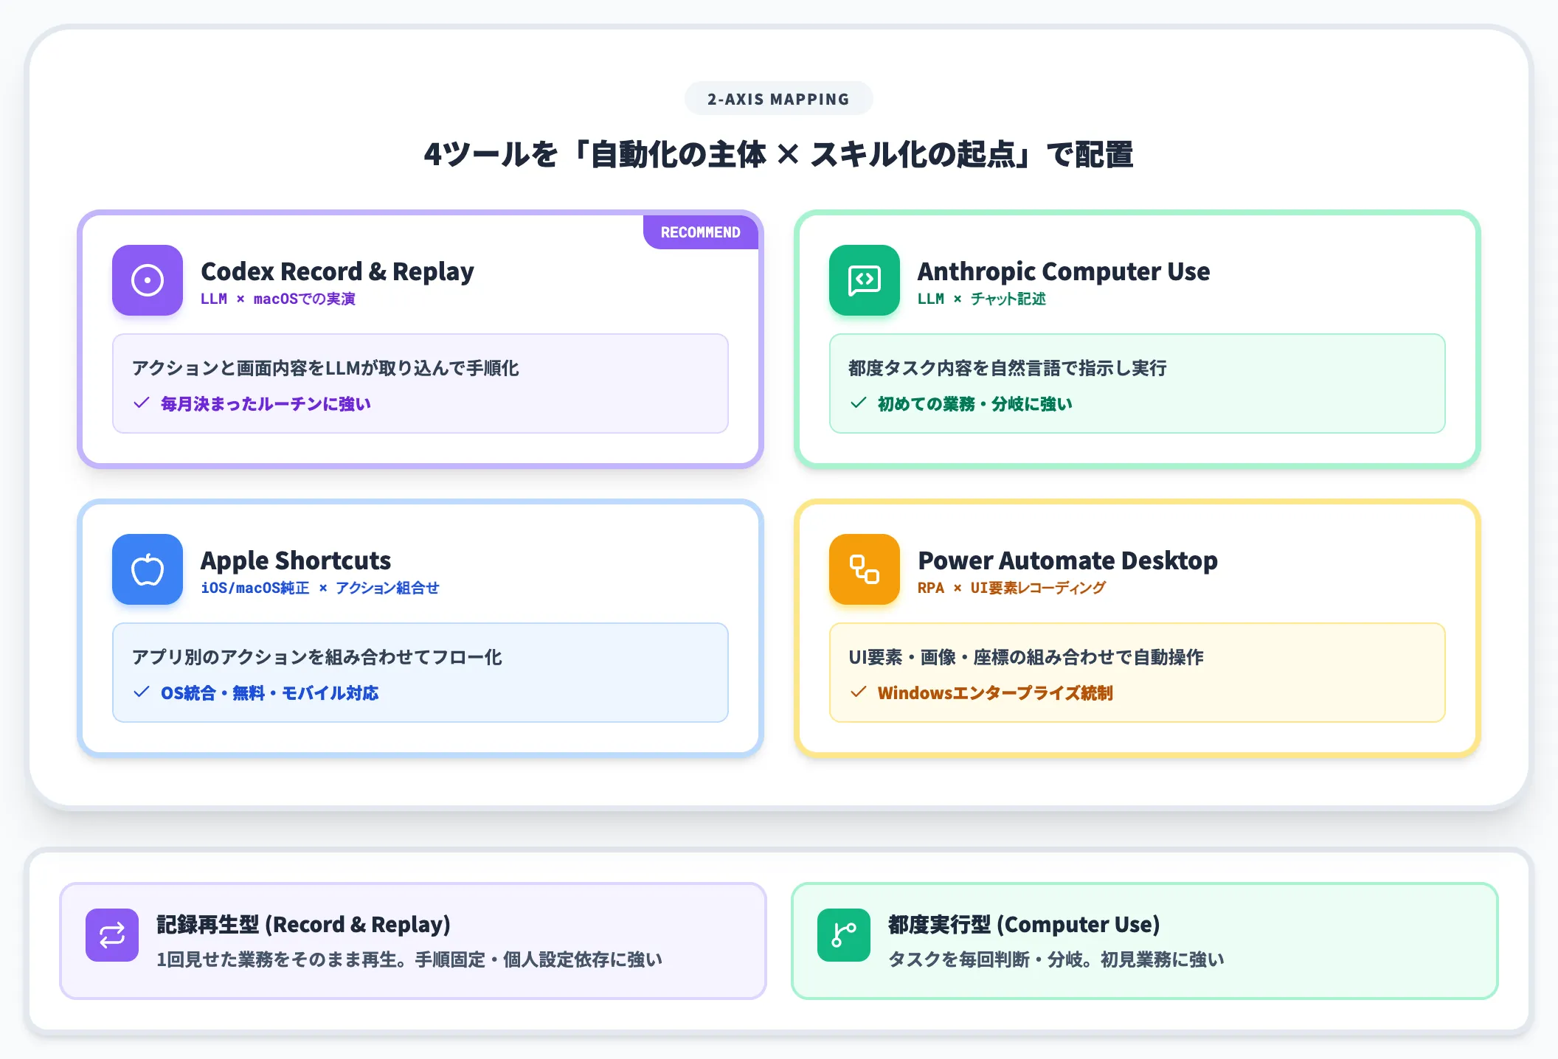Click checkmark beside Windowsエンタープライズ統制
Image resolution: width=1558 pixels, height=1059 pixels.
[859, 692]
